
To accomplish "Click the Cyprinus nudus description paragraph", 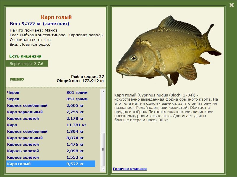I will pyautogui.click(x=166, y=107).
